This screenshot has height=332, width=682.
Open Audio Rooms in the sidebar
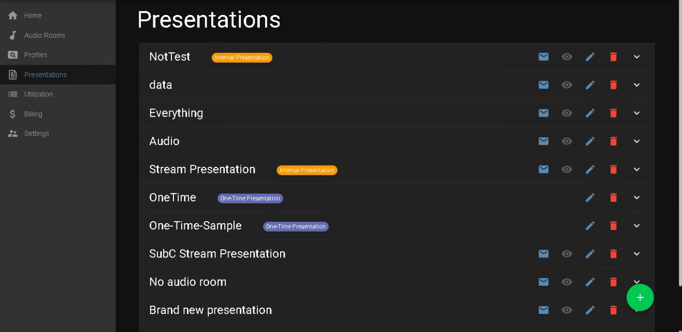point(45,35)
